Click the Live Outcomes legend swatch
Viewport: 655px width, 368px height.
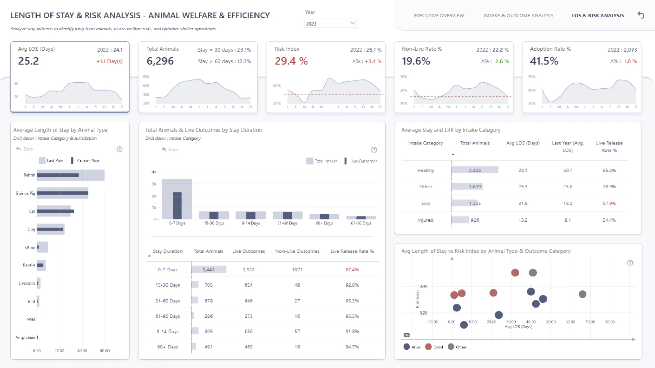(345, 161)
